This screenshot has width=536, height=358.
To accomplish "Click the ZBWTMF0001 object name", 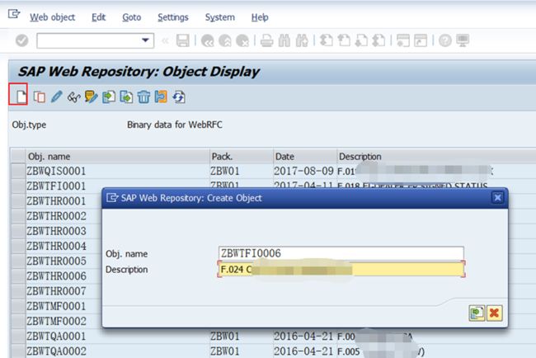I will click(x=56, y=306).
